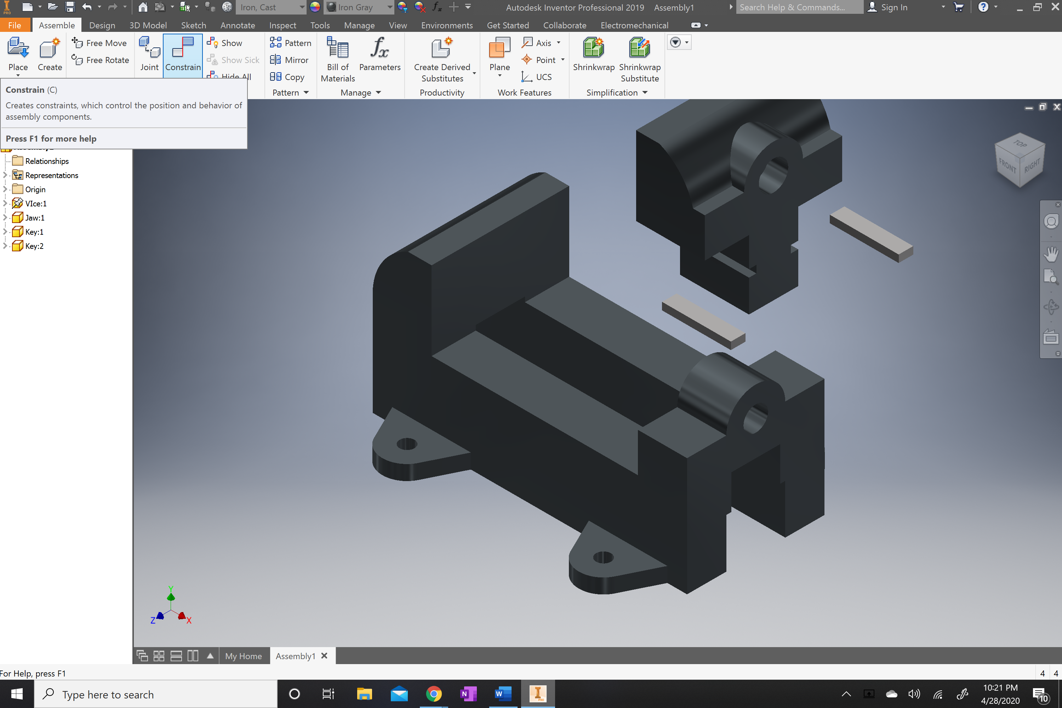The height and width of the screenshot is (708, 1062).
Task: Select the work Plane tool
Action: [499, 54]
